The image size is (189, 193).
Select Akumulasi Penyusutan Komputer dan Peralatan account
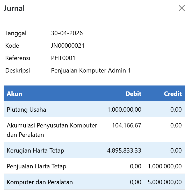tap(52, 130)
